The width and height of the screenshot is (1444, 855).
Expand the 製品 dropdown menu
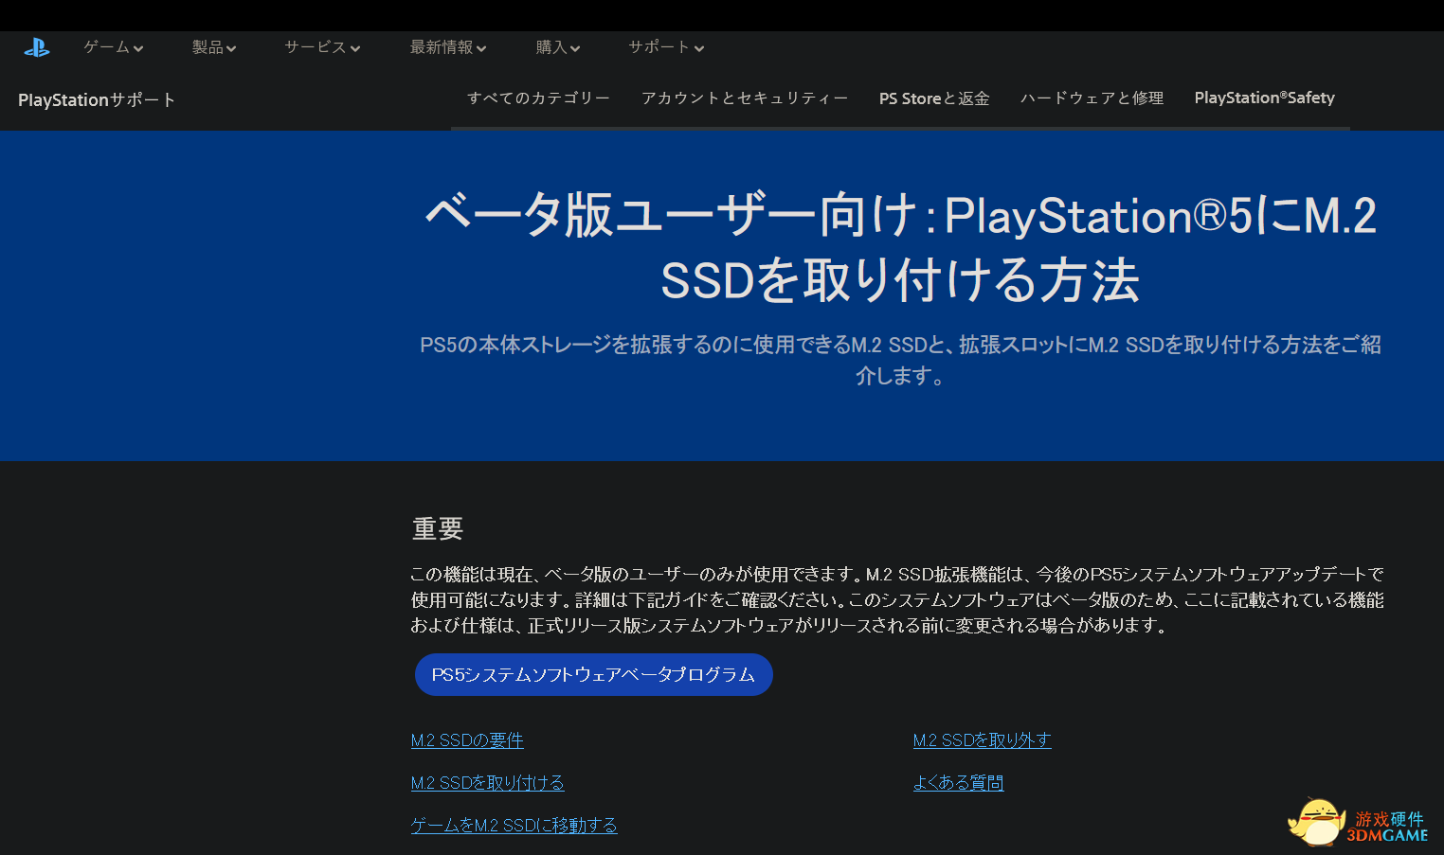pyautogui.click(x=213, y=47)
